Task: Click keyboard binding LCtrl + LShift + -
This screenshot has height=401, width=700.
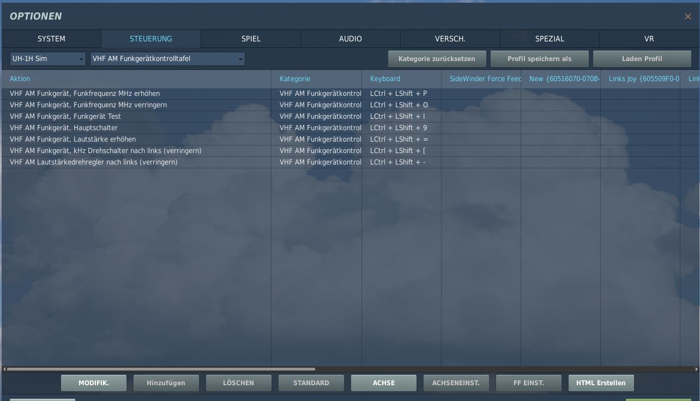Action: point(402,162)
